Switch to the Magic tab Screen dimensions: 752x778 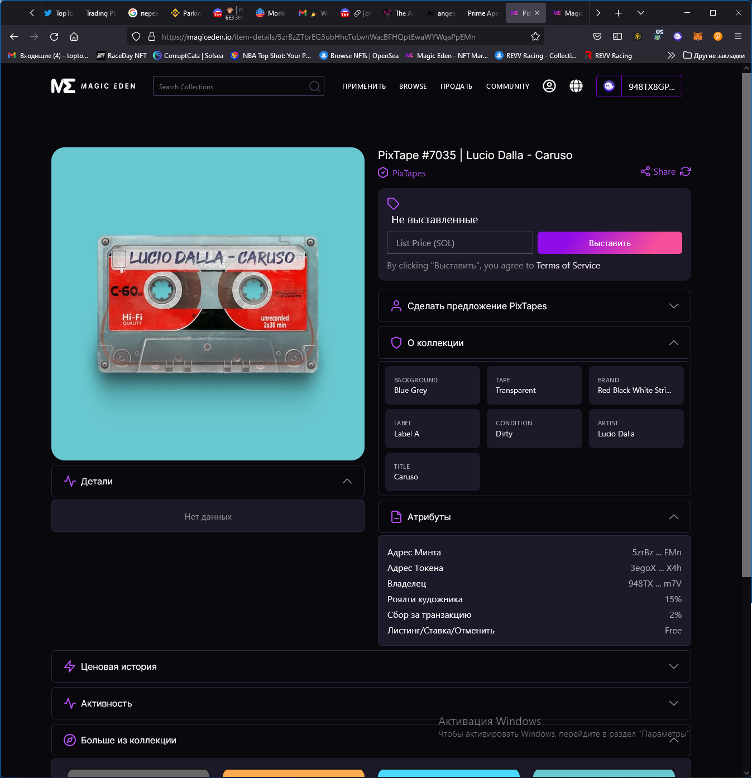(568, 13)
